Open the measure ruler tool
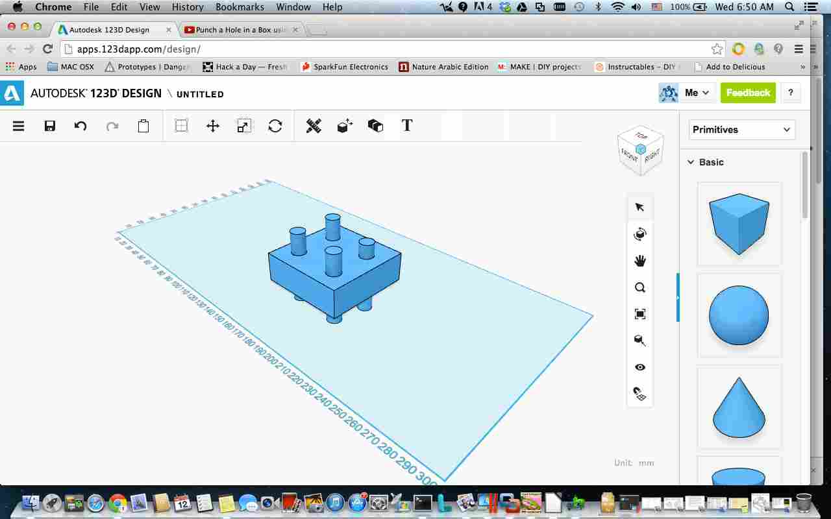Screen dimensions: 831x519 314,126
